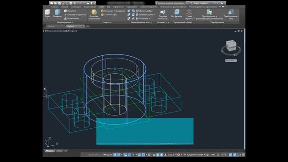Click the ViewCube to reorient view
The image size is (288, 162).
click(x=231, y=46)
